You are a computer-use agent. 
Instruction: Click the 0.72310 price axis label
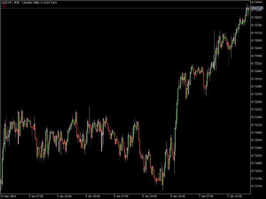coord(257,94)
